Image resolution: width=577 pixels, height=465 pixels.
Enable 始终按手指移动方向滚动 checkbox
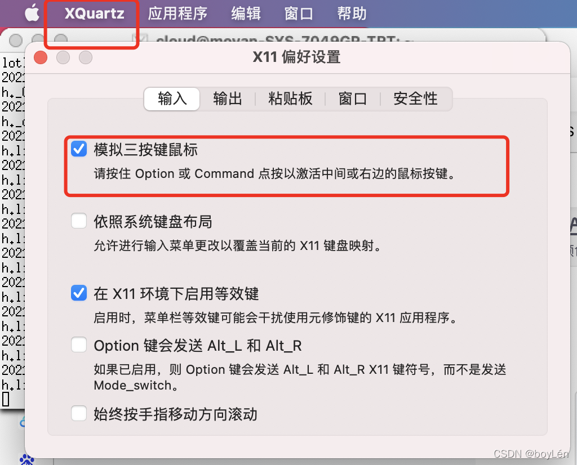(79, 413)
